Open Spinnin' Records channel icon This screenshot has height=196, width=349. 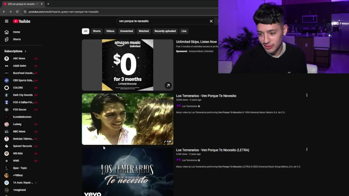pos(7,146)
